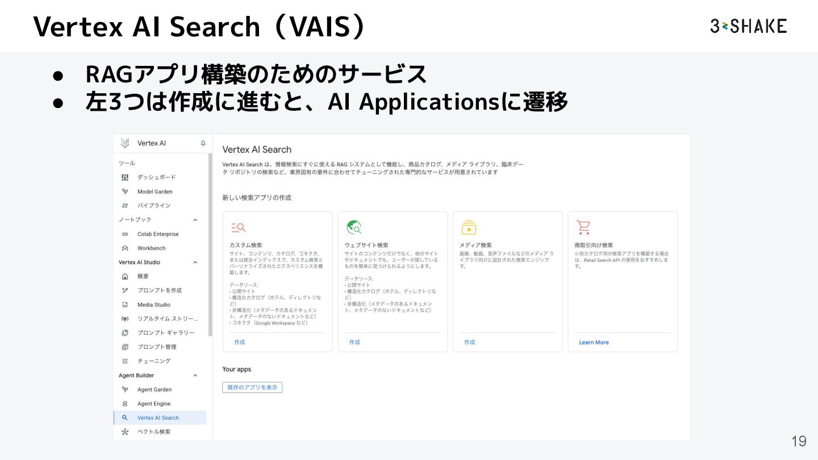
Task: Click the Realtime stream (リアルタイム ストリー) icon
Action: 125,319
